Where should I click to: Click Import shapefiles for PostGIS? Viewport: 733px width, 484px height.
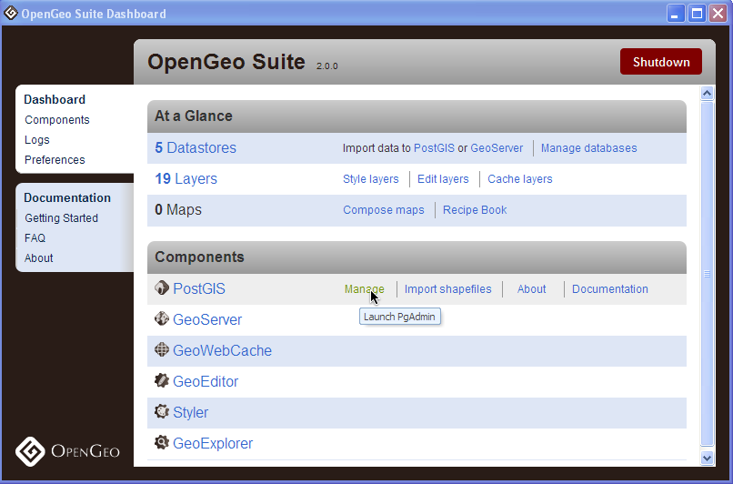tap(447, 289)
